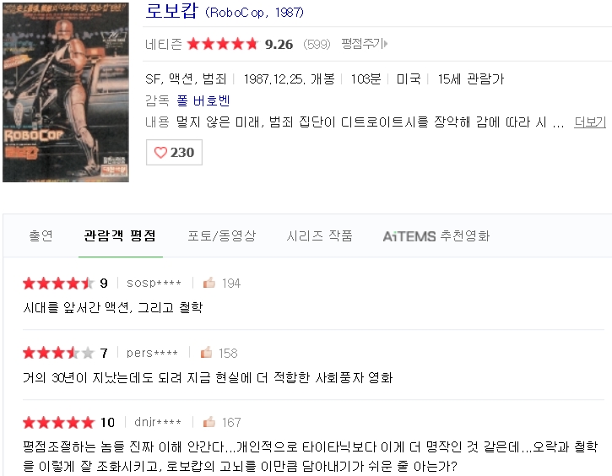
Task: Click the RoboCop movie poster thumbnail
Action: click(66, 92)
